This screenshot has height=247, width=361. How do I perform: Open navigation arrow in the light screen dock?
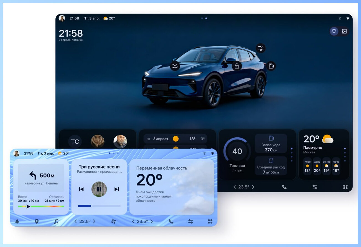point(17,221)
